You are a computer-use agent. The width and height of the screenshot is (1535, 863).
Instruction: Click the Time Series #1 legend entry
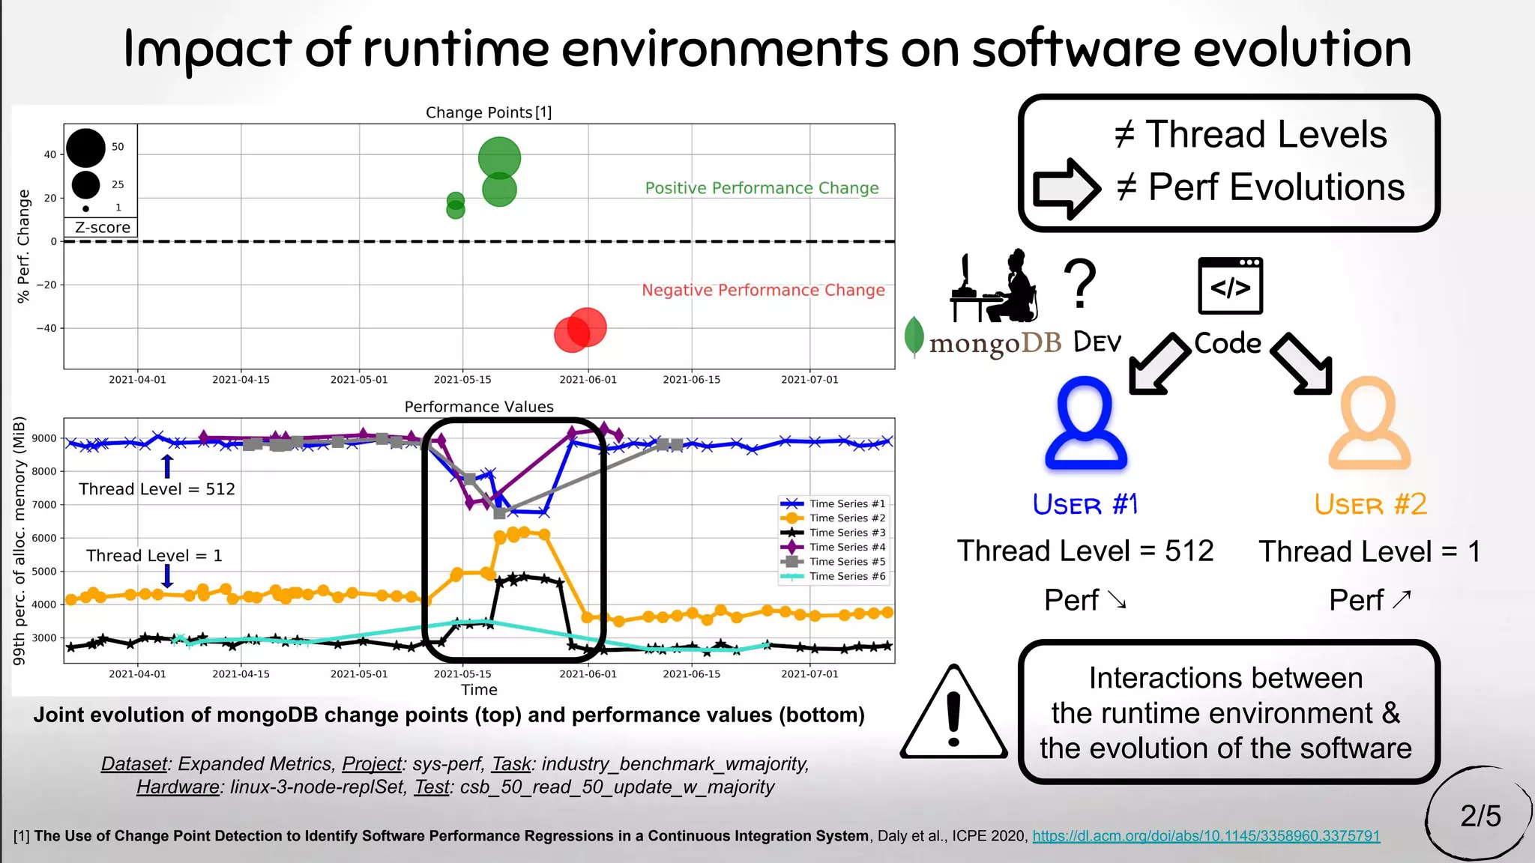coord(833,503)
